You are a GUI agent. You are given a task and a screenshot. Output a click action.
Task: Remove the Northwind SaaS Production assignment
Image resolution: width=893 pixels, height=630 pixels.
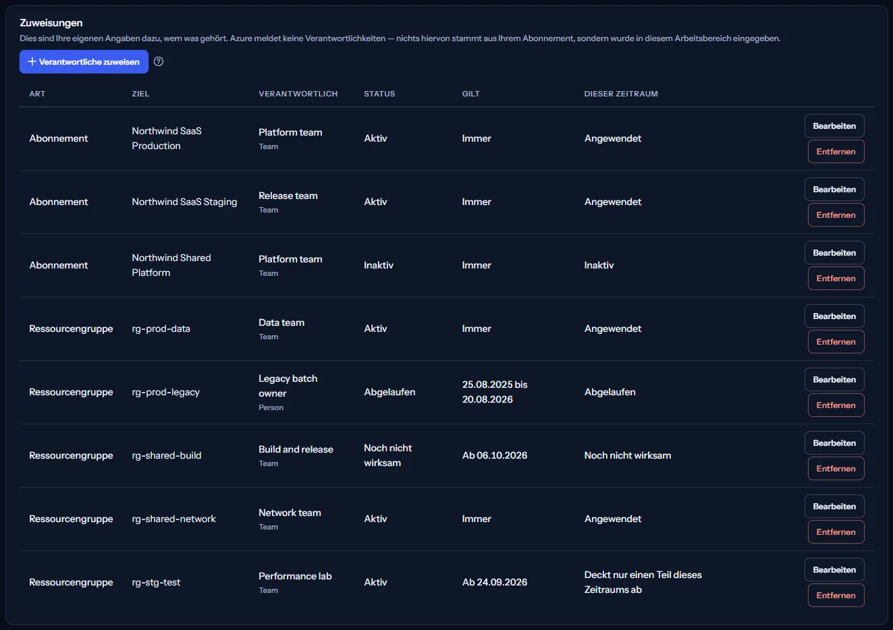(836, 152)
